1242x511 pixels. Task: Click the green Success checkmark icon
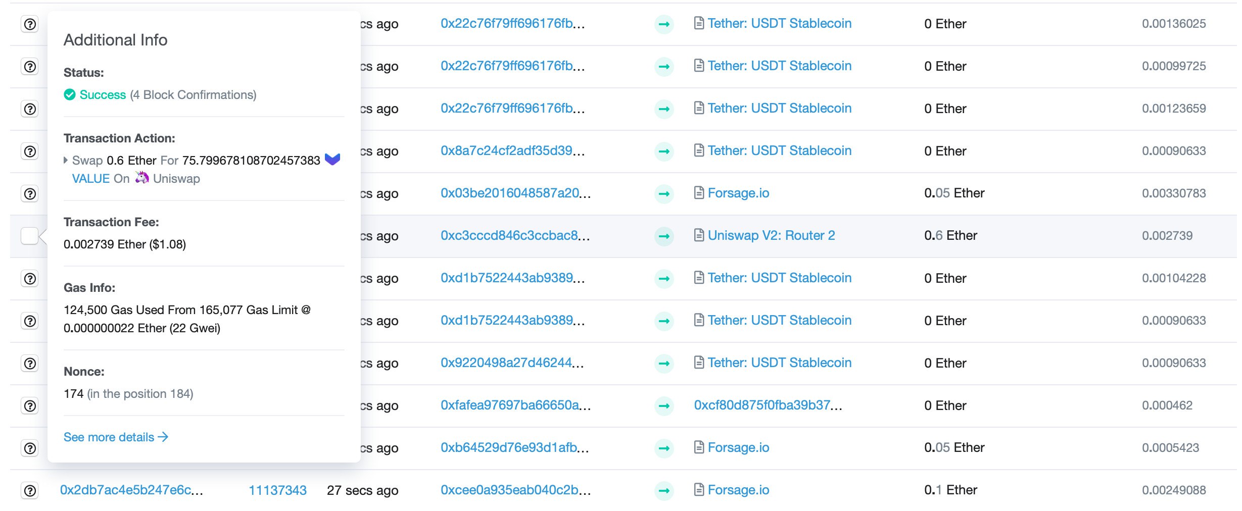(70, 94)
